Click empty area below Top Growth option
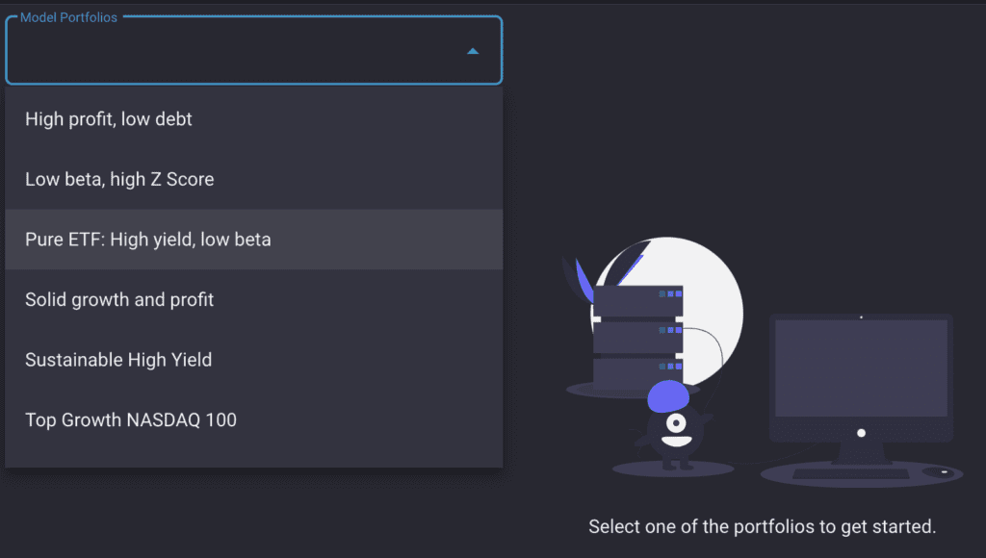 [x=253, y=459]
